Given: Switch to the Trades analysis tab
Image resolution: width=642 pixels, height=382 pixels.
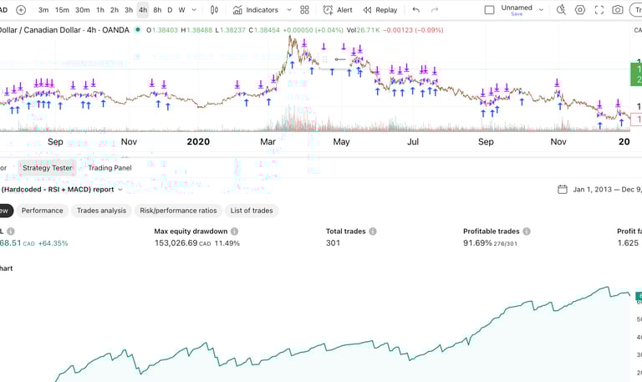Looking at the screenshot, I should click(x=101, y=211).
